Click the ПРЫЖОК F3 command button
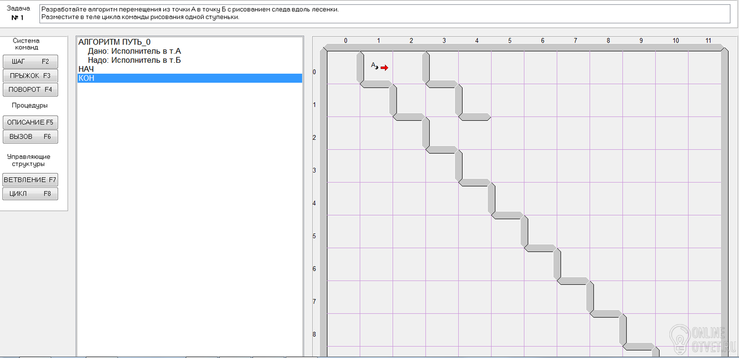The height and width of the screenshot is (358, 739). [x=30, y=75]
